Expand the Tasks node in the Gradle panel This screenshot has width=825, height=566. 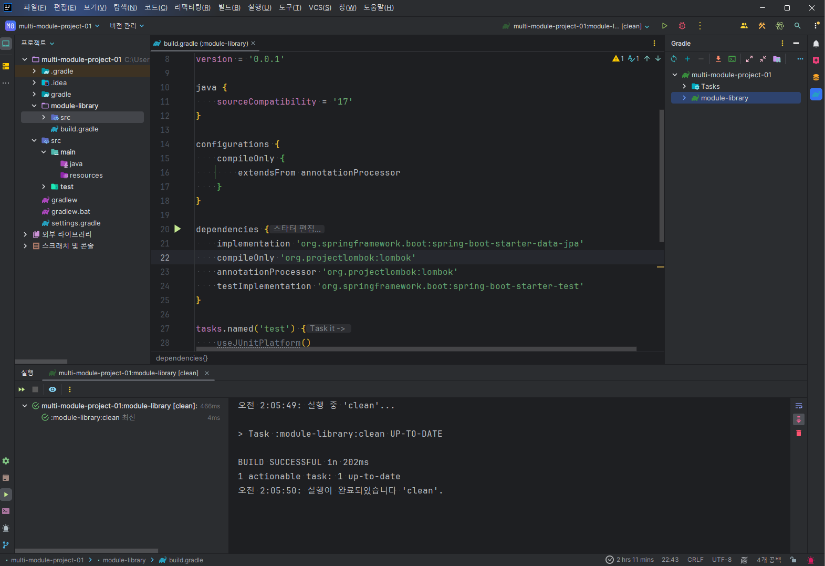684,86
